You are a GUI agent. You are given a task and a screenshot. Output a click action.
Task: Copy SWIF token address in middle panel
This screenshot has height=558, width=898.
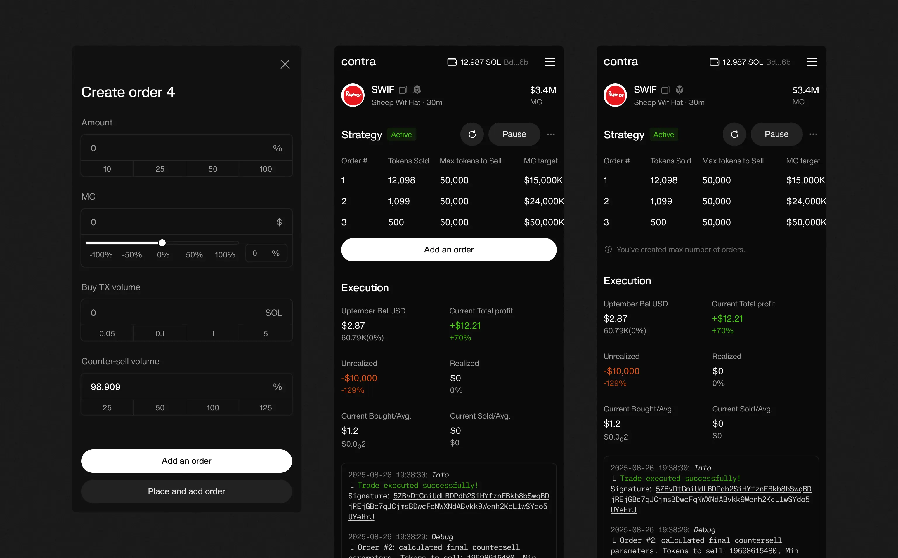pyautogui.click(x=403, y=90)
